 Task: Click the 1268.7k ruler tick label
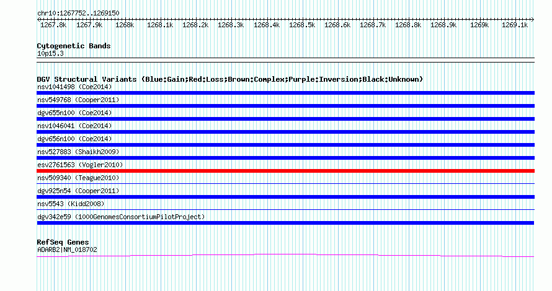[373, 25]
